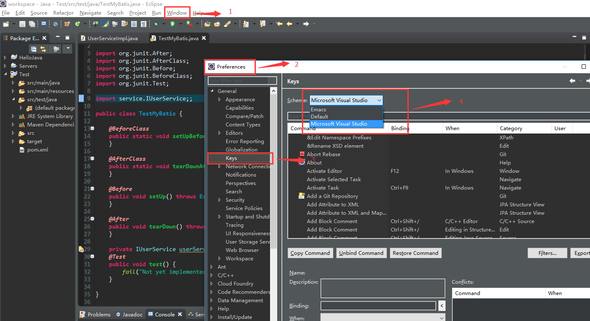This screenshot has height=321, width=590.
Task: Click the New Java Class icon
Action: point(77,24)
